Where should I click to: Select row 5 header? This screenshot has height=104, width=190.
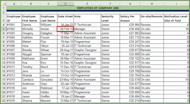[4, 29]
